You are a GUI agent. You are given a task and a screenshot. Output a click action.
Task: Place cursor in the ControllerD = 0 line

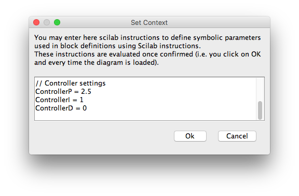pyautogui.click(x=61, y=108)
